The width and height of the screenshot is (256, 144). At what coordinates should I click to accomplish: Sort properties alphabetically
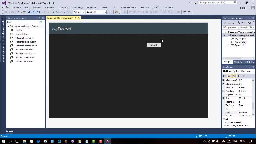pyautogui.click(x=229, y=76)
